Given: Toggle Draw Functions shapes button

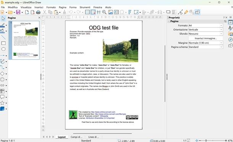Looking at the screenshot, I should pos(197,12).
